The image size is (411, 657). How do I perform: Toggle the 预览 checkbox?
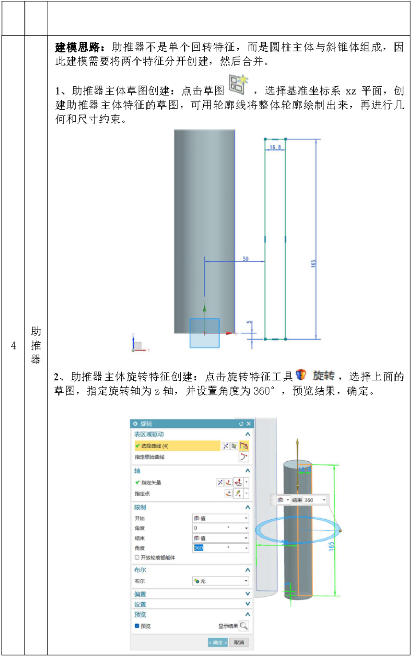(137, 626)
